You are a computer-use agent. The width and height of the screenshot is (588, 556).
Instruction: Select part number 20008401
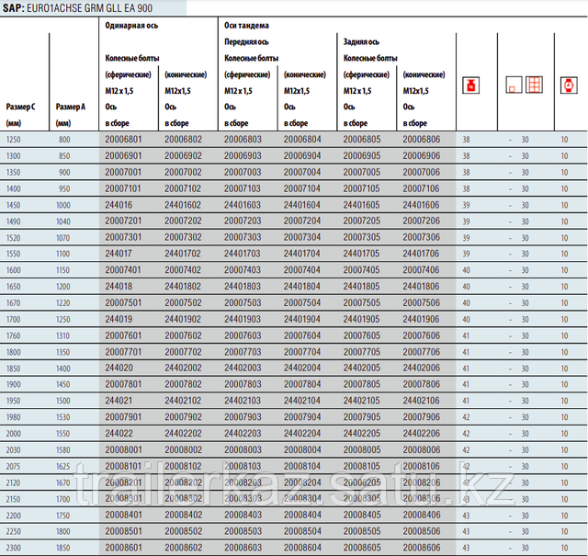coord(123,516)
